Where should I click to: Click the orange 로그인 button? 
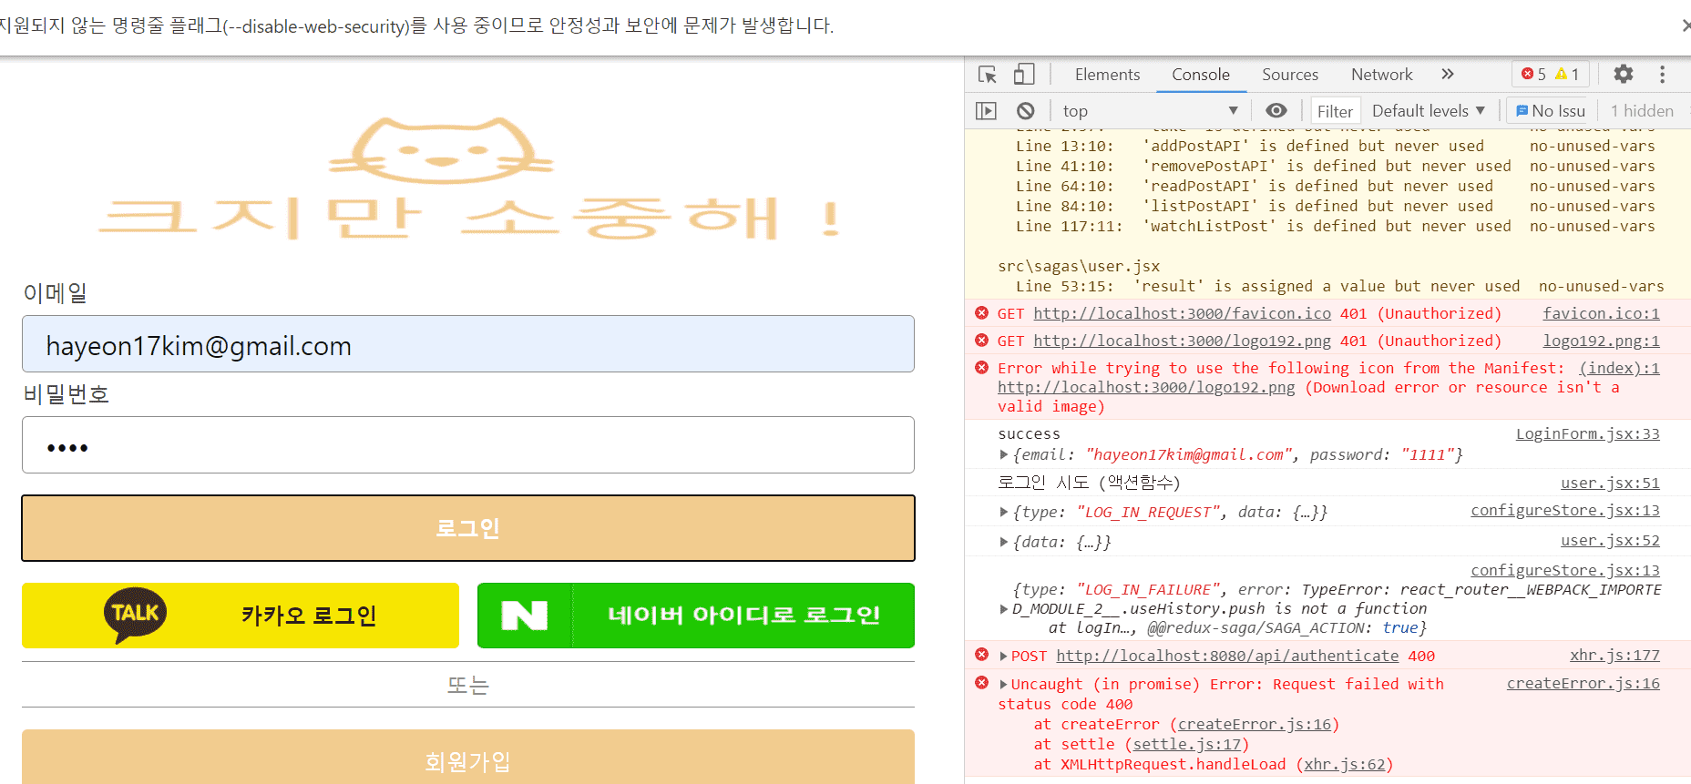468,528
